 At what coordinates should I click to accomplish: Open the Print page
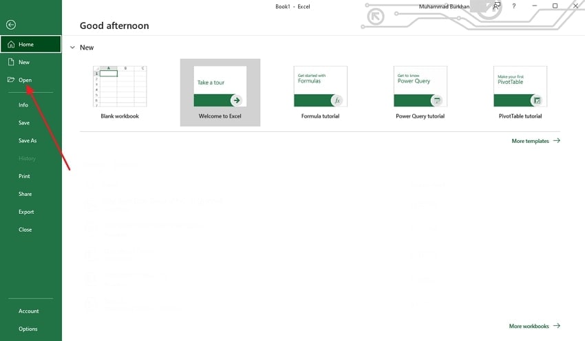(x=24, y=176)
